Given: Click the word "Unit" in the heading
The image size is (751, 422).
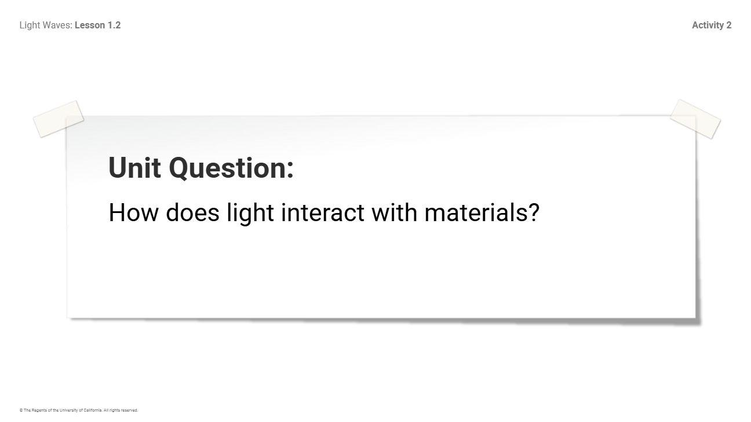Looking at the screenshot, I should click(x=134, y=168).
